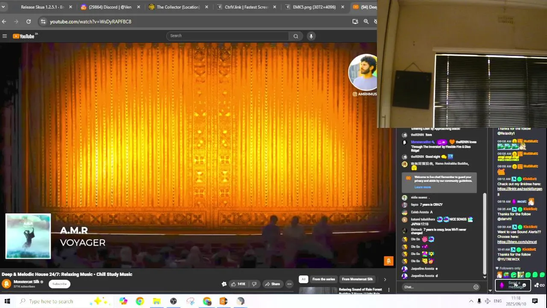Open Google Chrome from the taskbar
This screenshot has height=308, width=547.
140,301
